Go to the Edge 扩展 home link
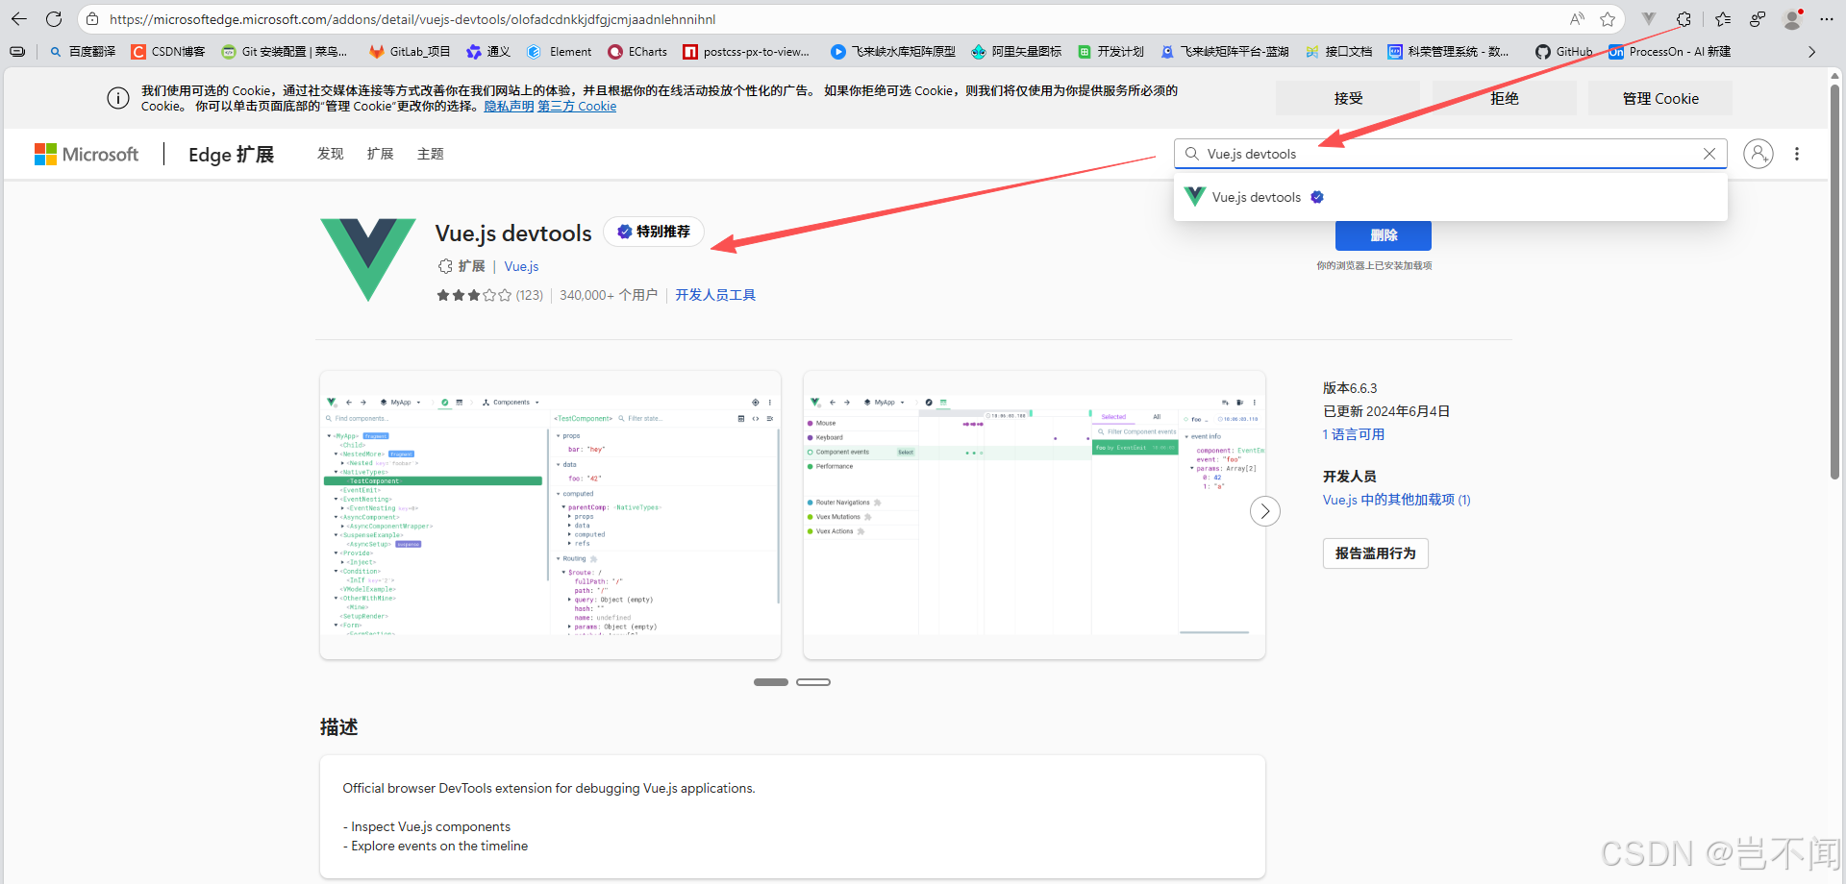 (x=231, y=155)
